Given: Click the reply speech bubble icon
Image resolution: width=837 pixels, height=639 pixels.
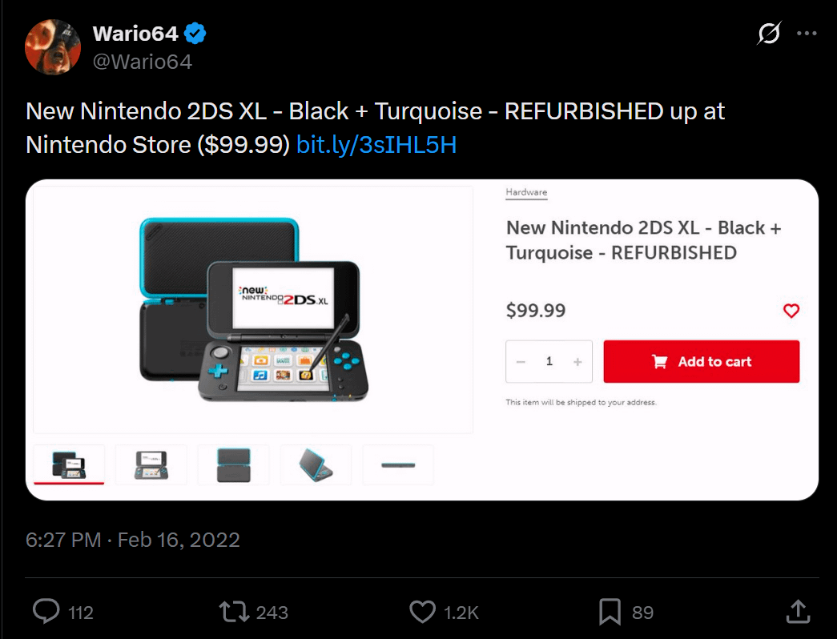Looking at the screenshot, I should [x=46, y=612].
